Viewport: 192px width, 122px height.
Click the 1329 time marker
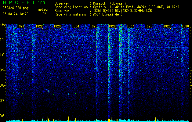[x=167, y=26]
